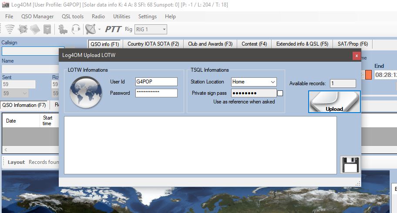The width and height of the screenshot is (397, 213).
Task: Open the Utilities menu
Action: pyautogui.click(x=121, y=17)
